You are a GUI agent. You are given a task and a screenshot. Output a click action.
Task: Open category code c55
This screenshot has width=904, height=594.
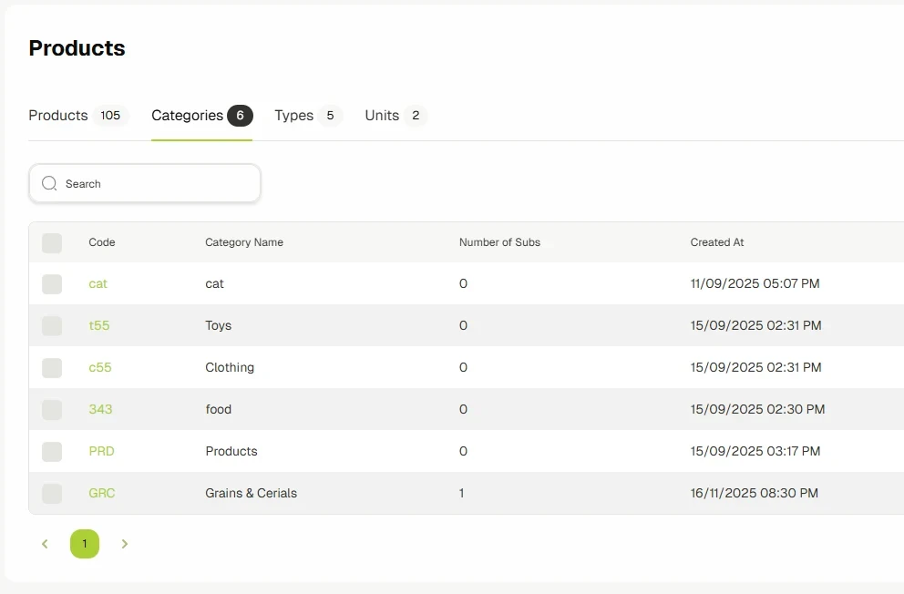99,367
